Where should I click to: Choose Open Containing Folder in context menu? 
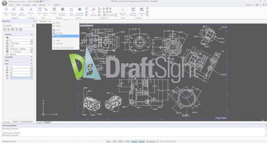[65, 48]
